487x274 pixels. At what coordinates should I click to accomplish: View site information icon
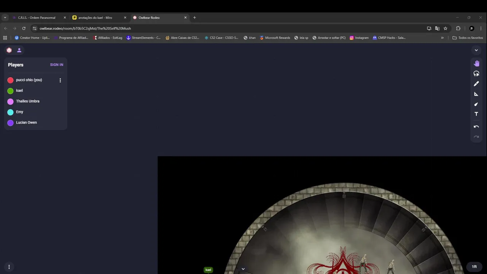point(35,28)
